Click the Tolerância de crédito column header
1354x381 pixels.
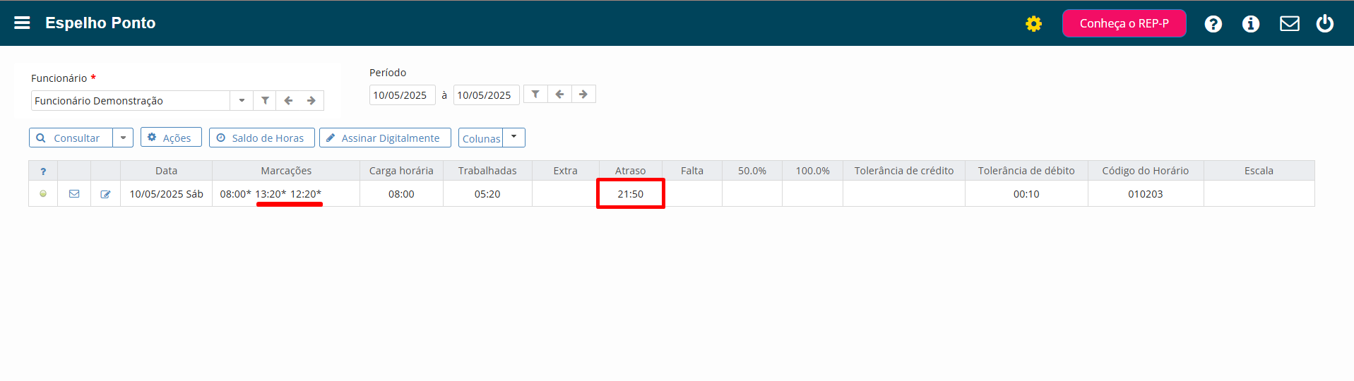pyautogui.click(x=904, y=171)
